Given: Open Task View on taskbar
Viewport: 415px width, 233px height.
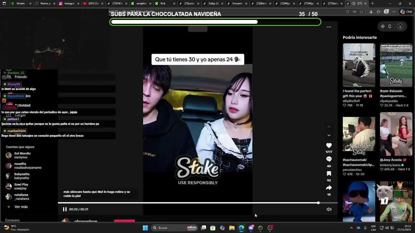Looking at the screenshot, I should (x=203, y=228).
